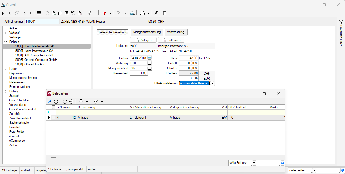Jump to the first article record

point(4,13)
